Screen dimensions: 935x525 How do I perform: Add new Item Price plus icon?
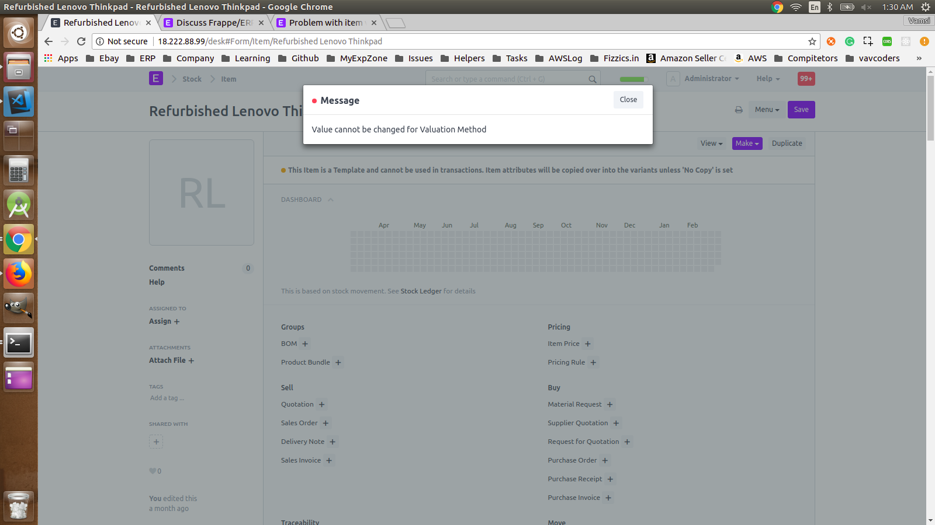pyautogui.click(x=588, y=344)
